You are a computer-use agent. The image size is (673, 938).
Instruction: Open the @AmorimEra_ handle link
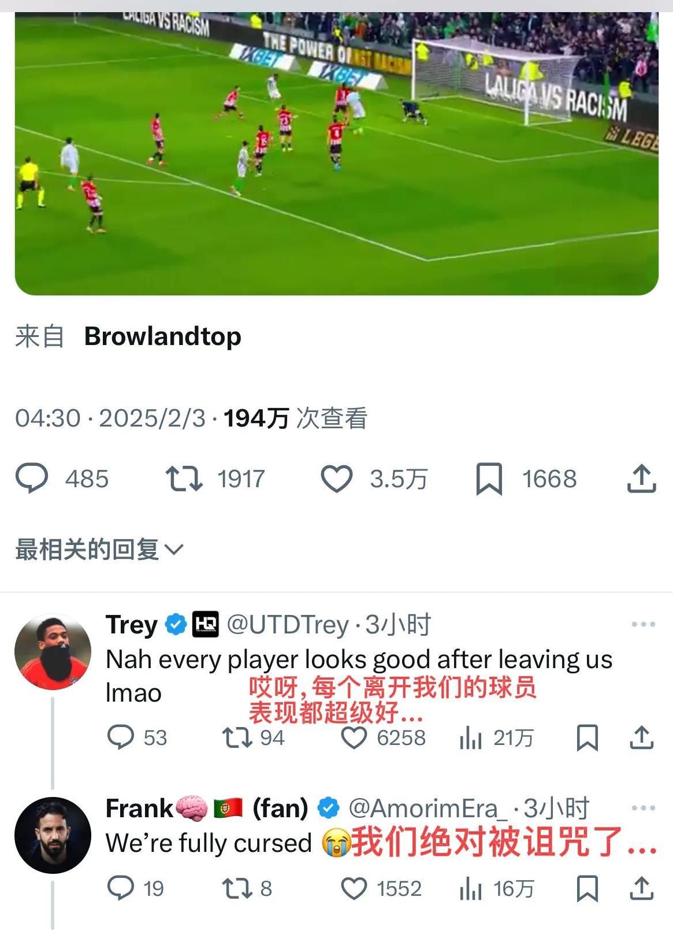427,809
